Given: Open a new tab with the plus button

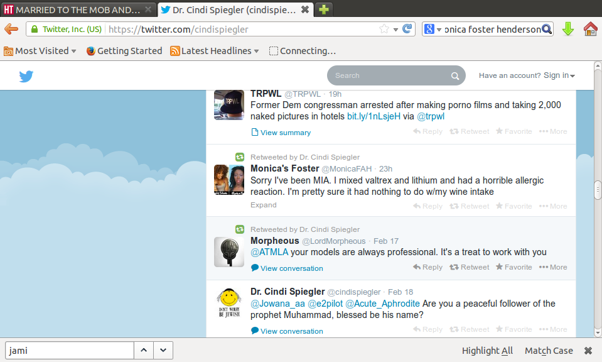Looking at the screenshot, I should [x=324, y=9].
